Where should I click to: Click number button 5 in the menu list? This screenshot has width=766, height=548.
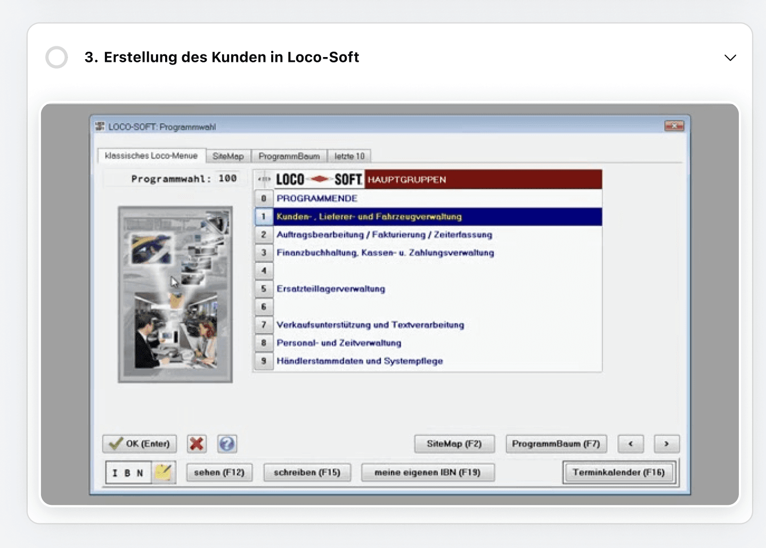click(264, 289)
